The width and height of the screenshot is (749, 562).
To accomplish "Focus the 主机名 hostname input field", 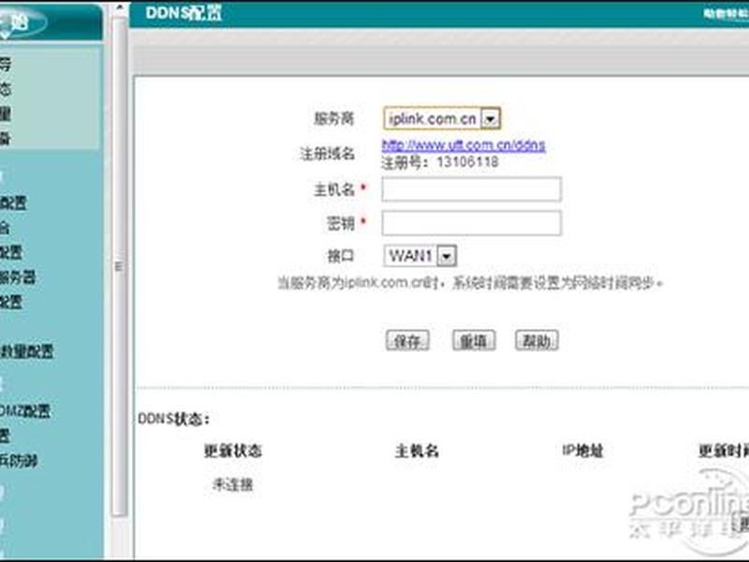I will 472,189.
